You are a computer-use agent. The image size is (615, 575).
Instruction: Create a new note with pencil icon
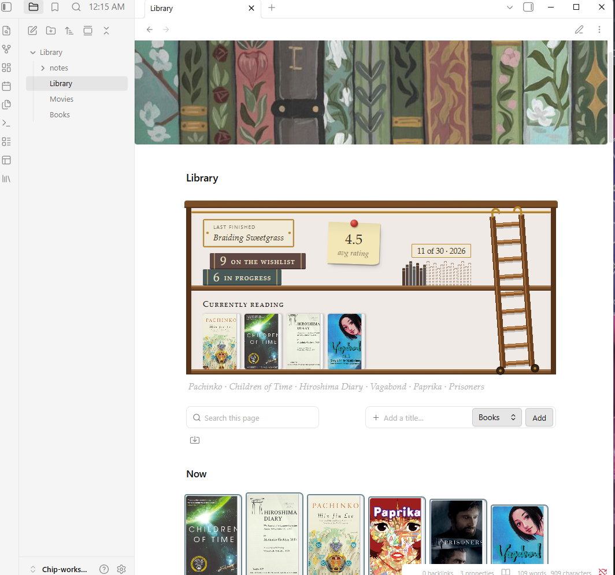tap(32, 31)
